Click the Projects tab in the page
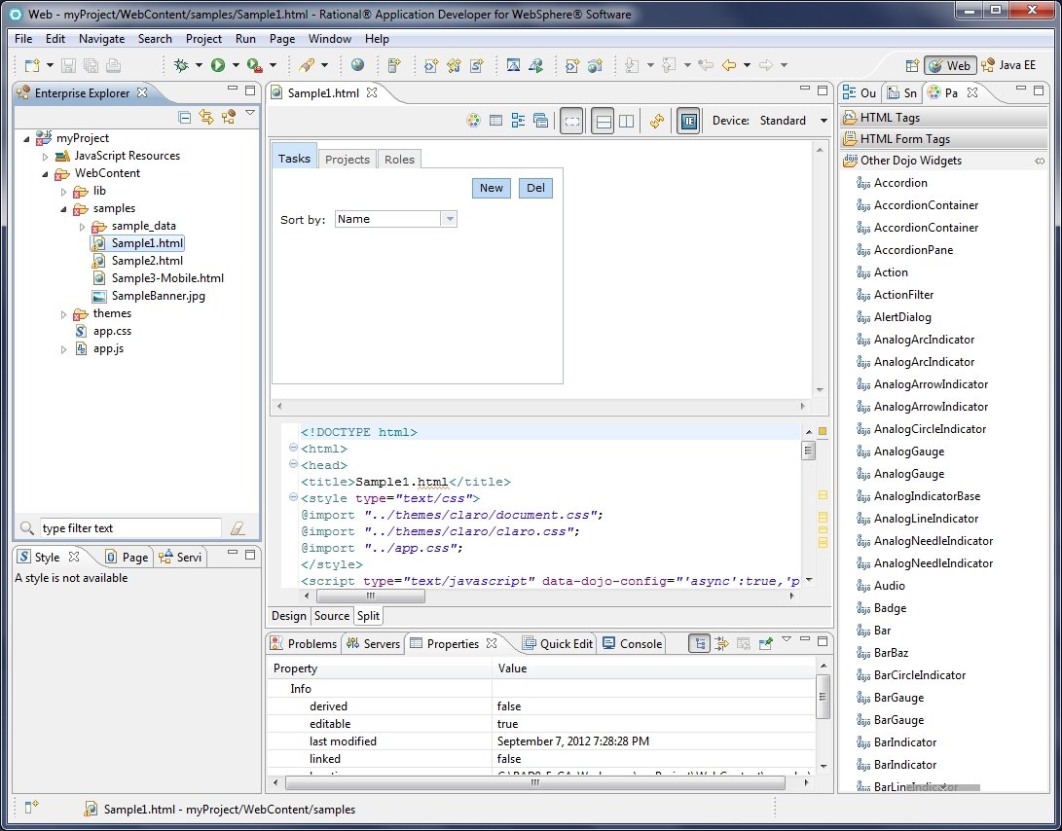1062x831 pixels. click(x=347, y=160)
